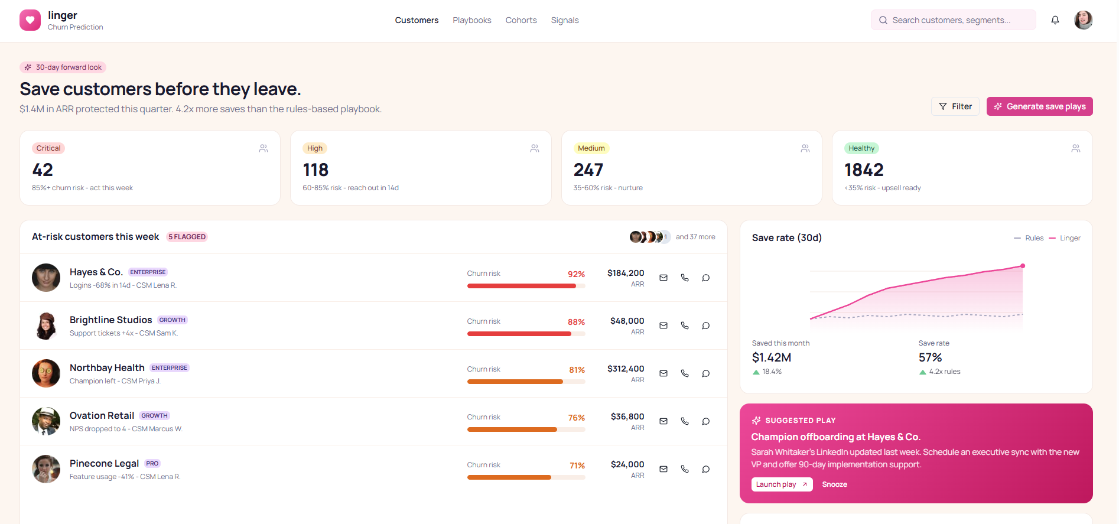Open Pinecone Legal customer name
Image resolution: width=1119 pixels, height=524 pixels.
click(105, 463)
